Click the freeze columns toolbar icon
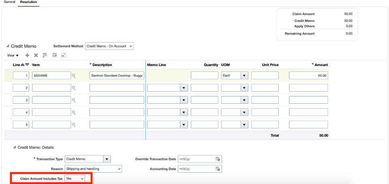 [45, 55]
